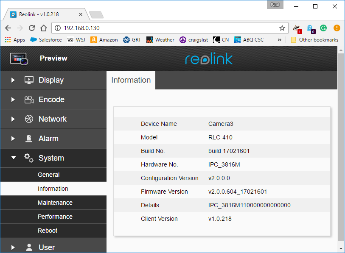Viewport: 345px width, 253px height.
Task: Click the address bar URL 192.168.0.130
Action: [81, 28]
